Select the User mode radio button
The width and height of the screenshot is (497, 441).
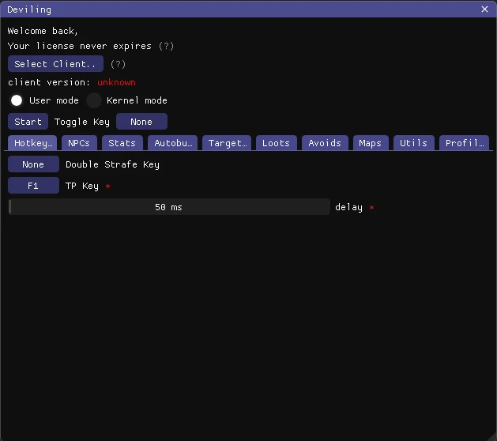(x=17, y=100)
